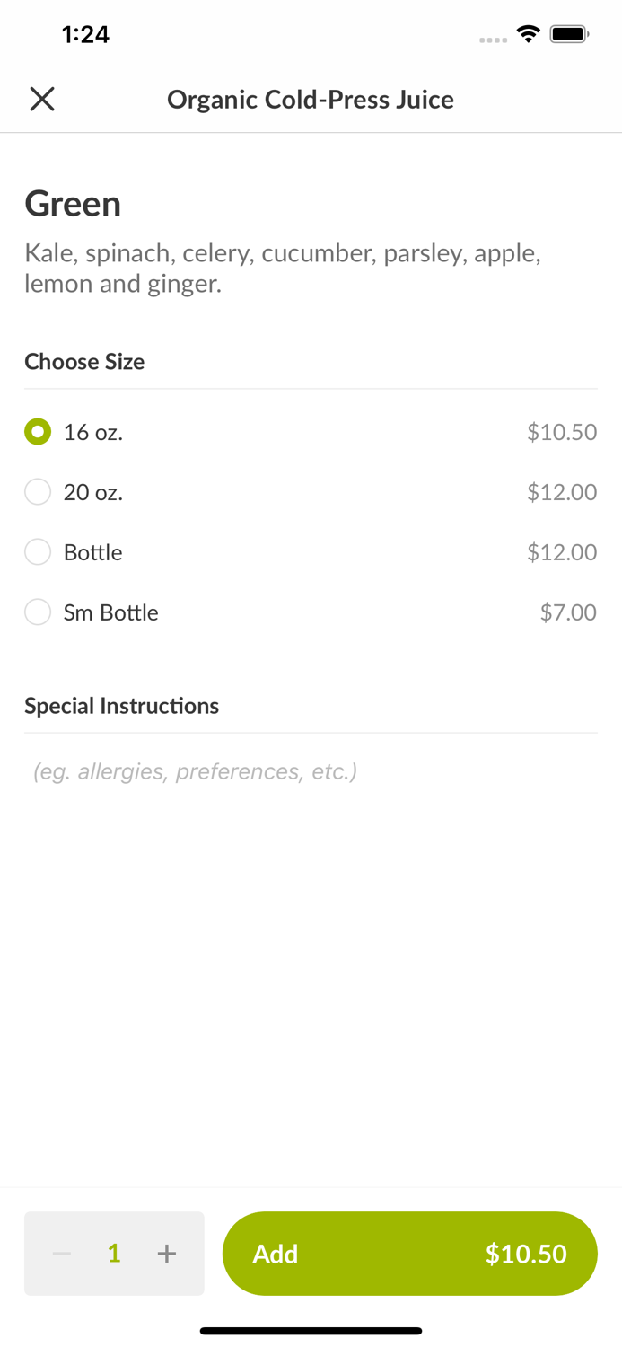This screenshot has width=622, height=1347.
Task: Tap the allergies and preferences text field
Action: tap(194, 770)
